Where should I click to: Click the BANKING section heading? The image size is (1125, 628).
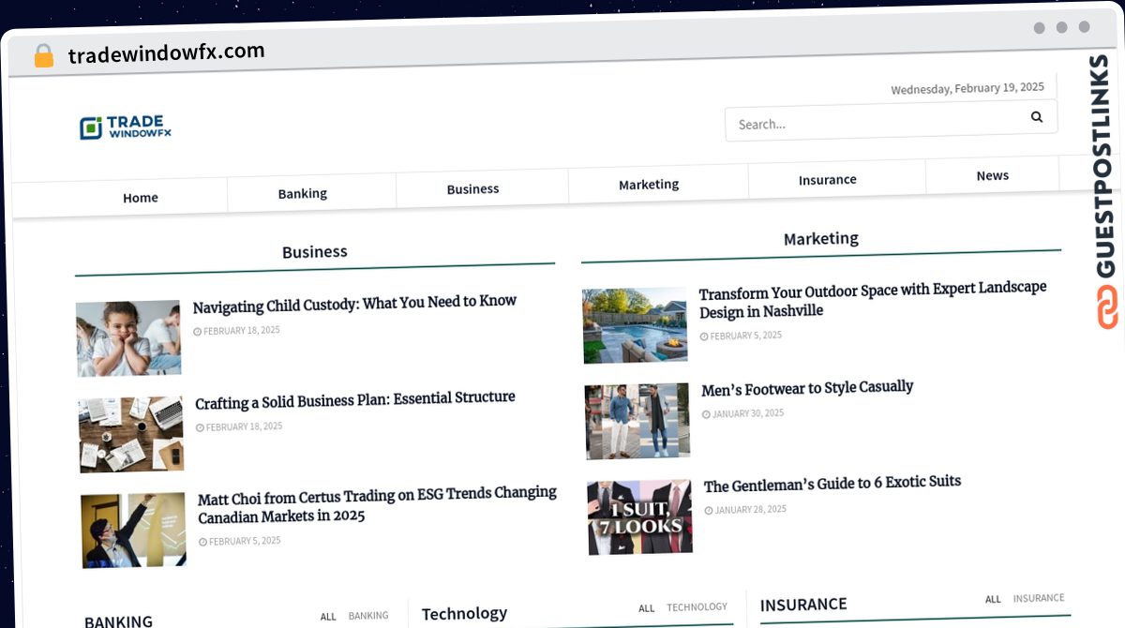pos(118,621)
